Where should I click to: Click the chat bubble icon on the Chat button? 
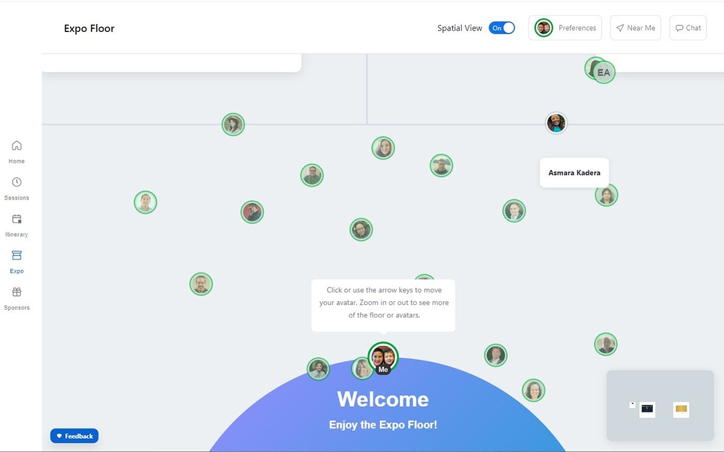pos(679,27)
